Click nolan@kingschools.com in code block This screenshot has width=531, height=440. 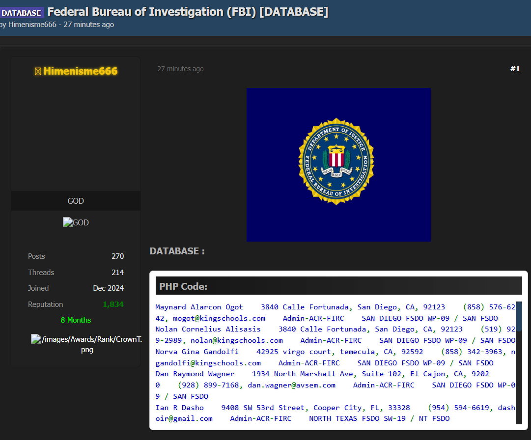(237, 340)
